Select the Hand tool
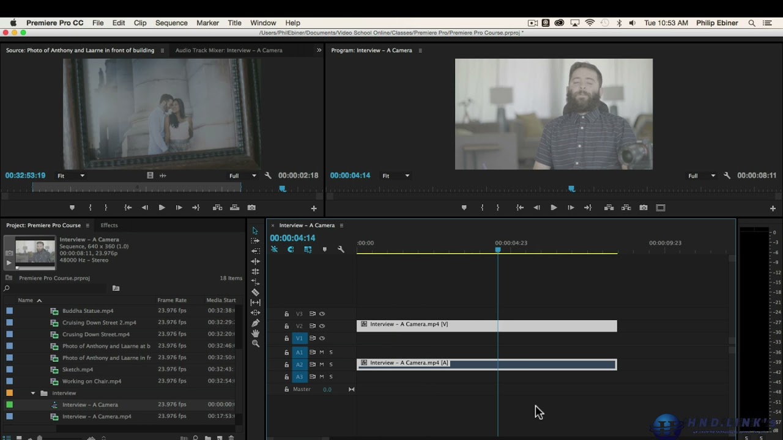783x440 pixels. tap(256, 333)
